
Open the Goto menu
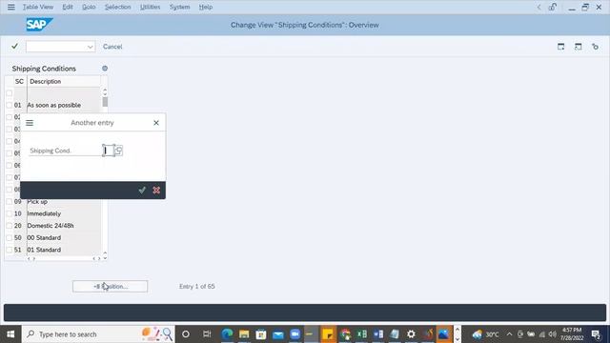click(89, 7)
